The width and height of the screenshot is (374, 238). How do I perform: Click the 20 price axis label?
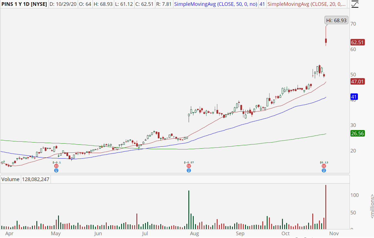pos(353,151)
